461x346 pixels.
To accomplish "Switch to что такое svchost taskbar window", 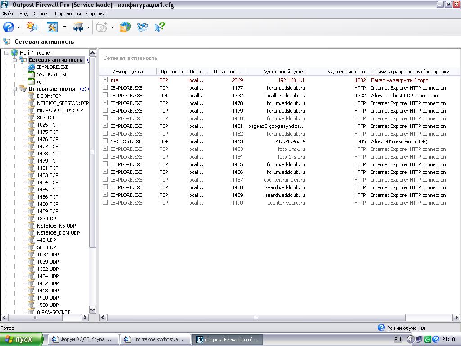I will coord(155,339).
